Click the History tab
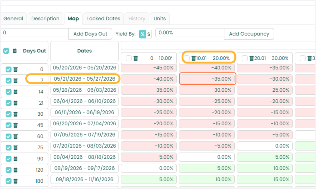The image size is (316, 189). (x=137, y=19)
